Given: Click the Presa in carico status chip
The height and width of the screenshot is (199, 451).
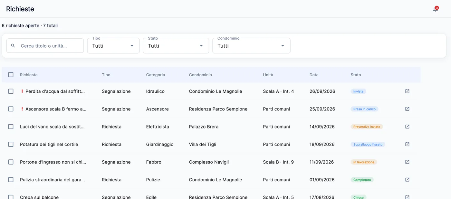Looking at the screenshot, I should tap(364, 109).
